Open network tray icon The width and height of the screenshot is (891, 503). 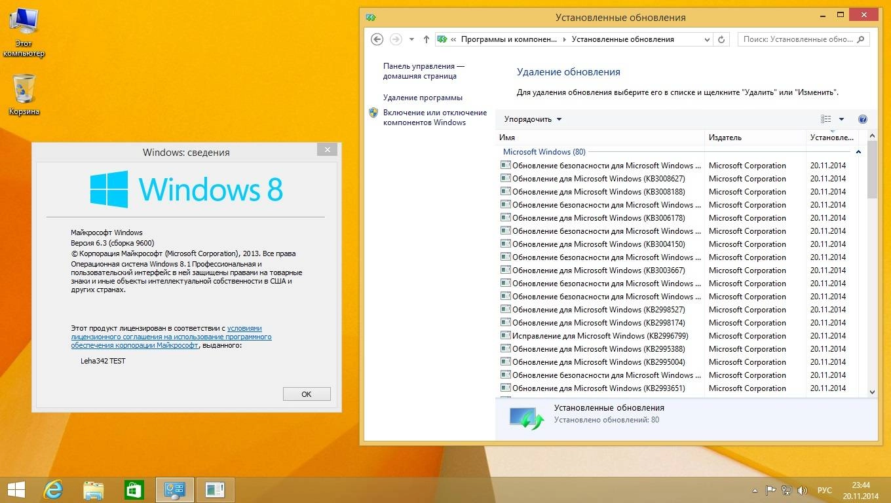(786, 490)
